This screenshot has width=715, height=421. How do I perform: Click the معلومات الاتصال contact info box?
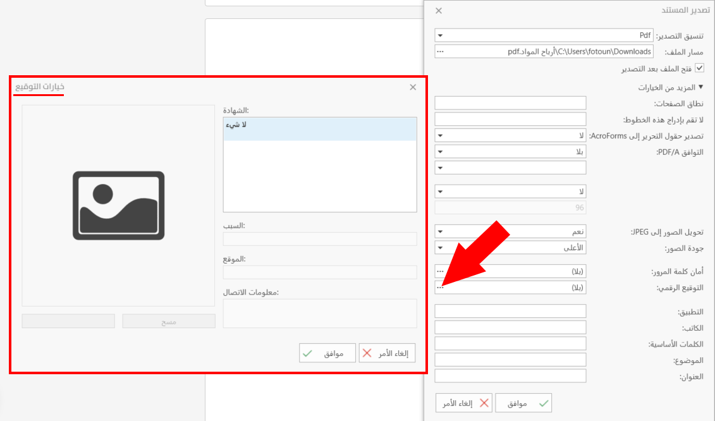pos(320,314)
